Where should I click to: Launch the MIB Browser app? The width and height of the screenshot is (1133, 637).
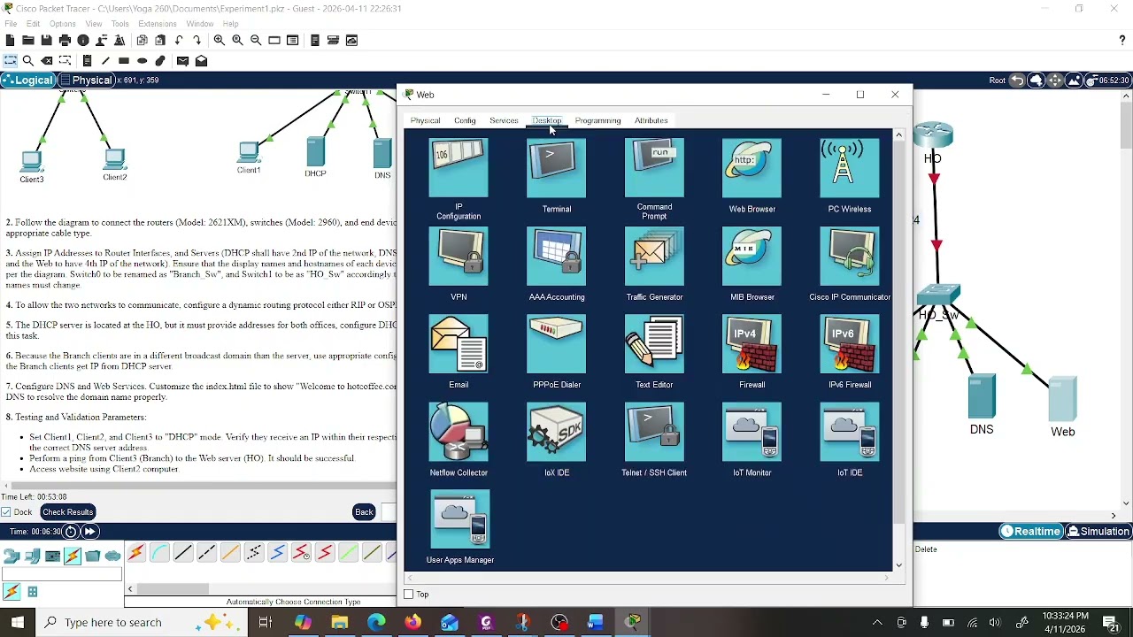click(751, 257)
